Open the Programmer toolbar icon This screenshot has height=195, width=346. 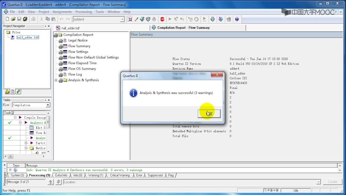coord(221,19)
